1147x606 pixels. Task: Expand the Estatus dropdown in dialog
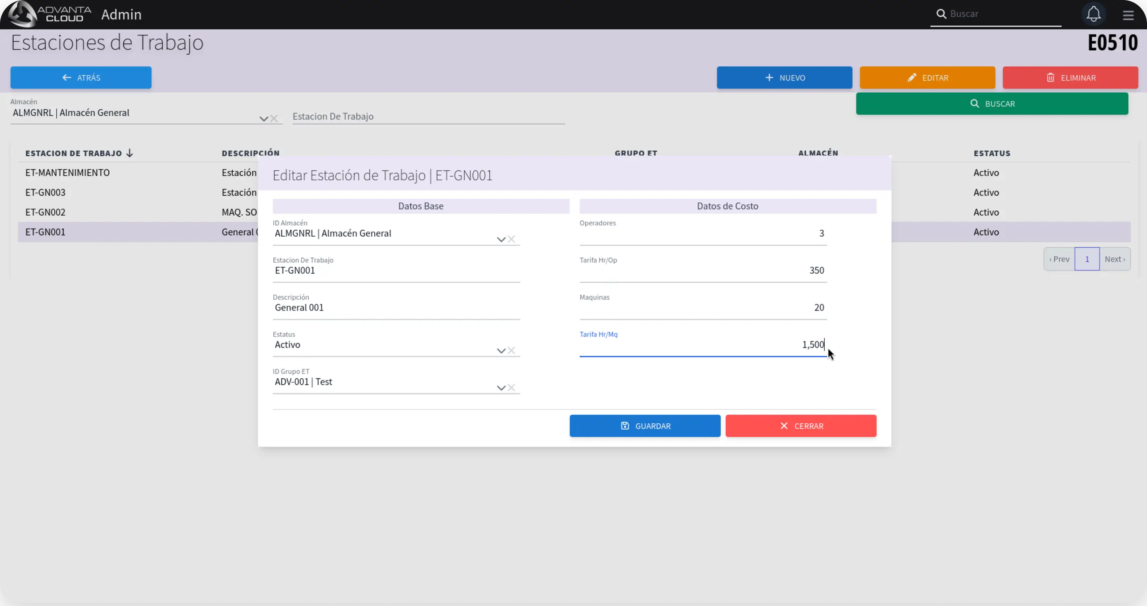pos(501,351)
